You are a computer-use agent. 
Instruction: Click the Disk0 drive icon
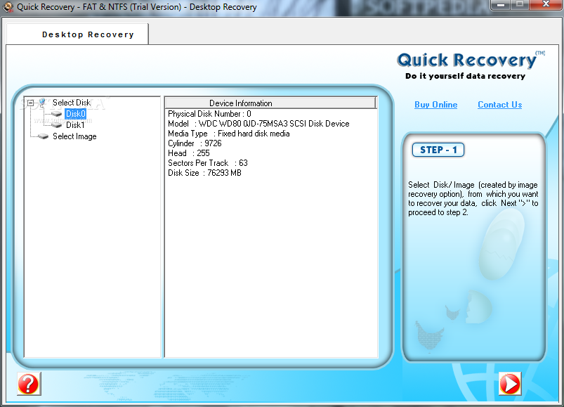click(56, 114)
